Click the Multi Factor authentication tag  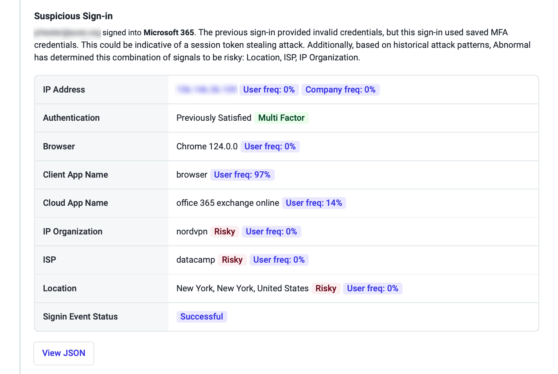[281, 118]
